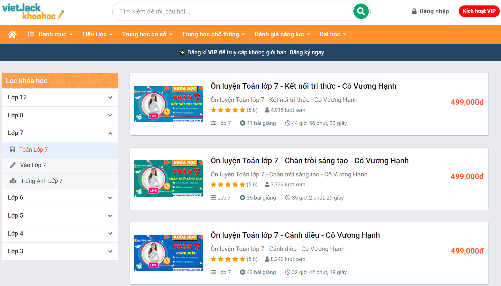501x286 pixels.
Task: Expand the Lớp 6 filter section
Action: click(60, 198)
